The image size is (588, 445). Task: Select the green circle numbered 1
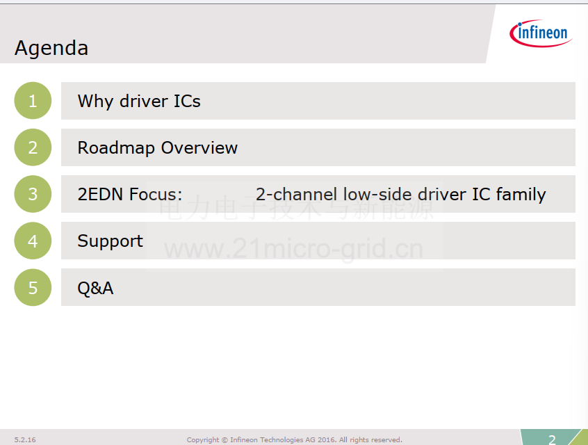click(33, 101)
